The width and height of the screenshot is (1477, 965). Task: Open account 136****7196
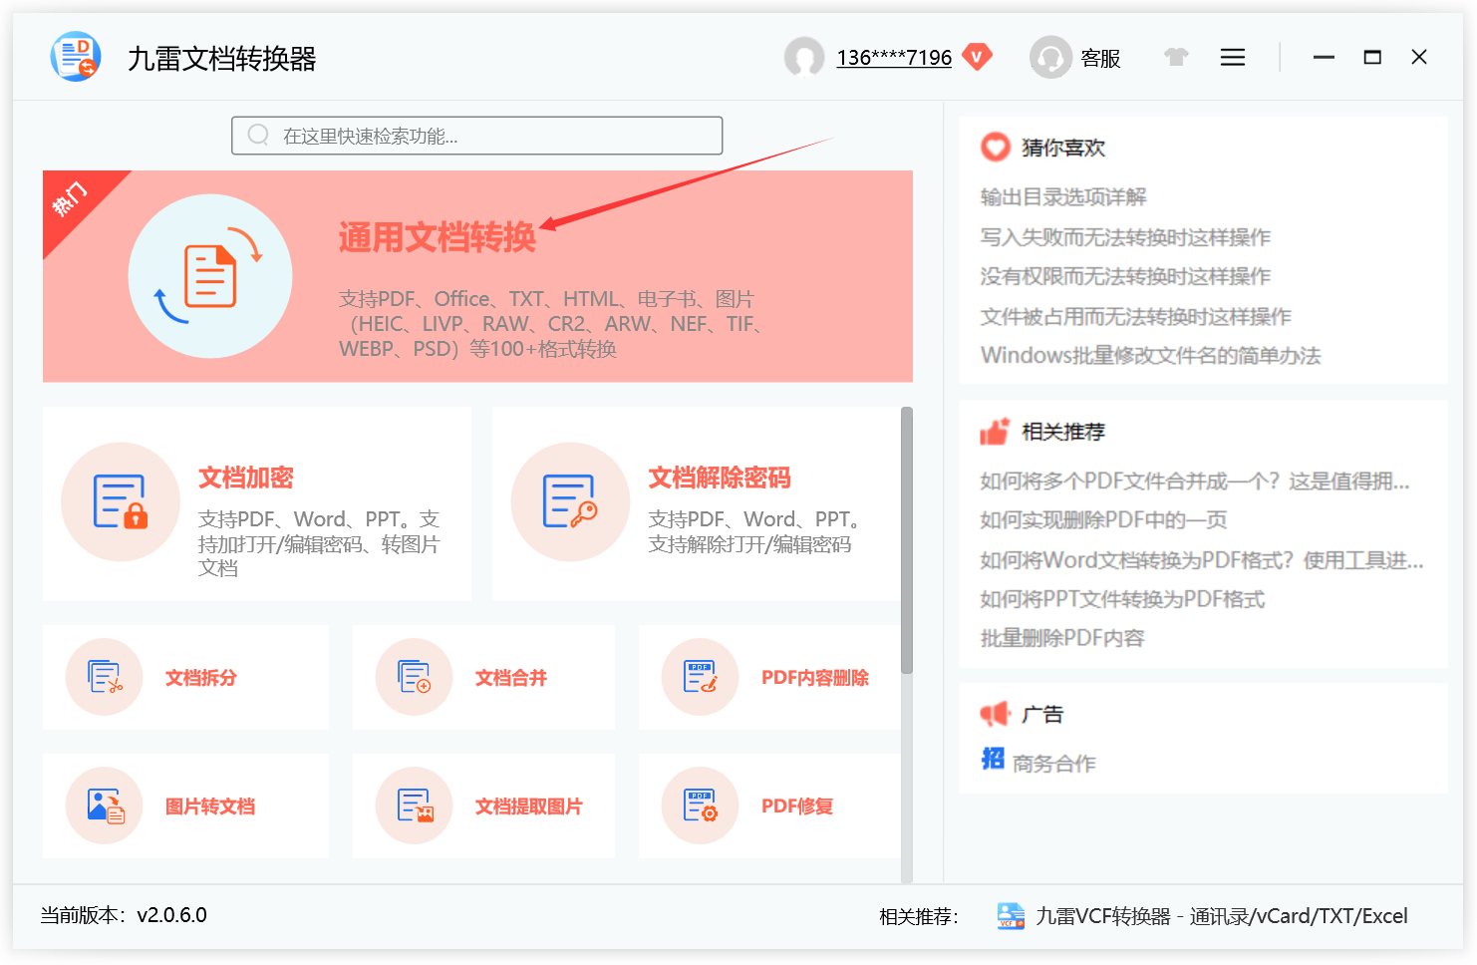[x=894, y=58]
